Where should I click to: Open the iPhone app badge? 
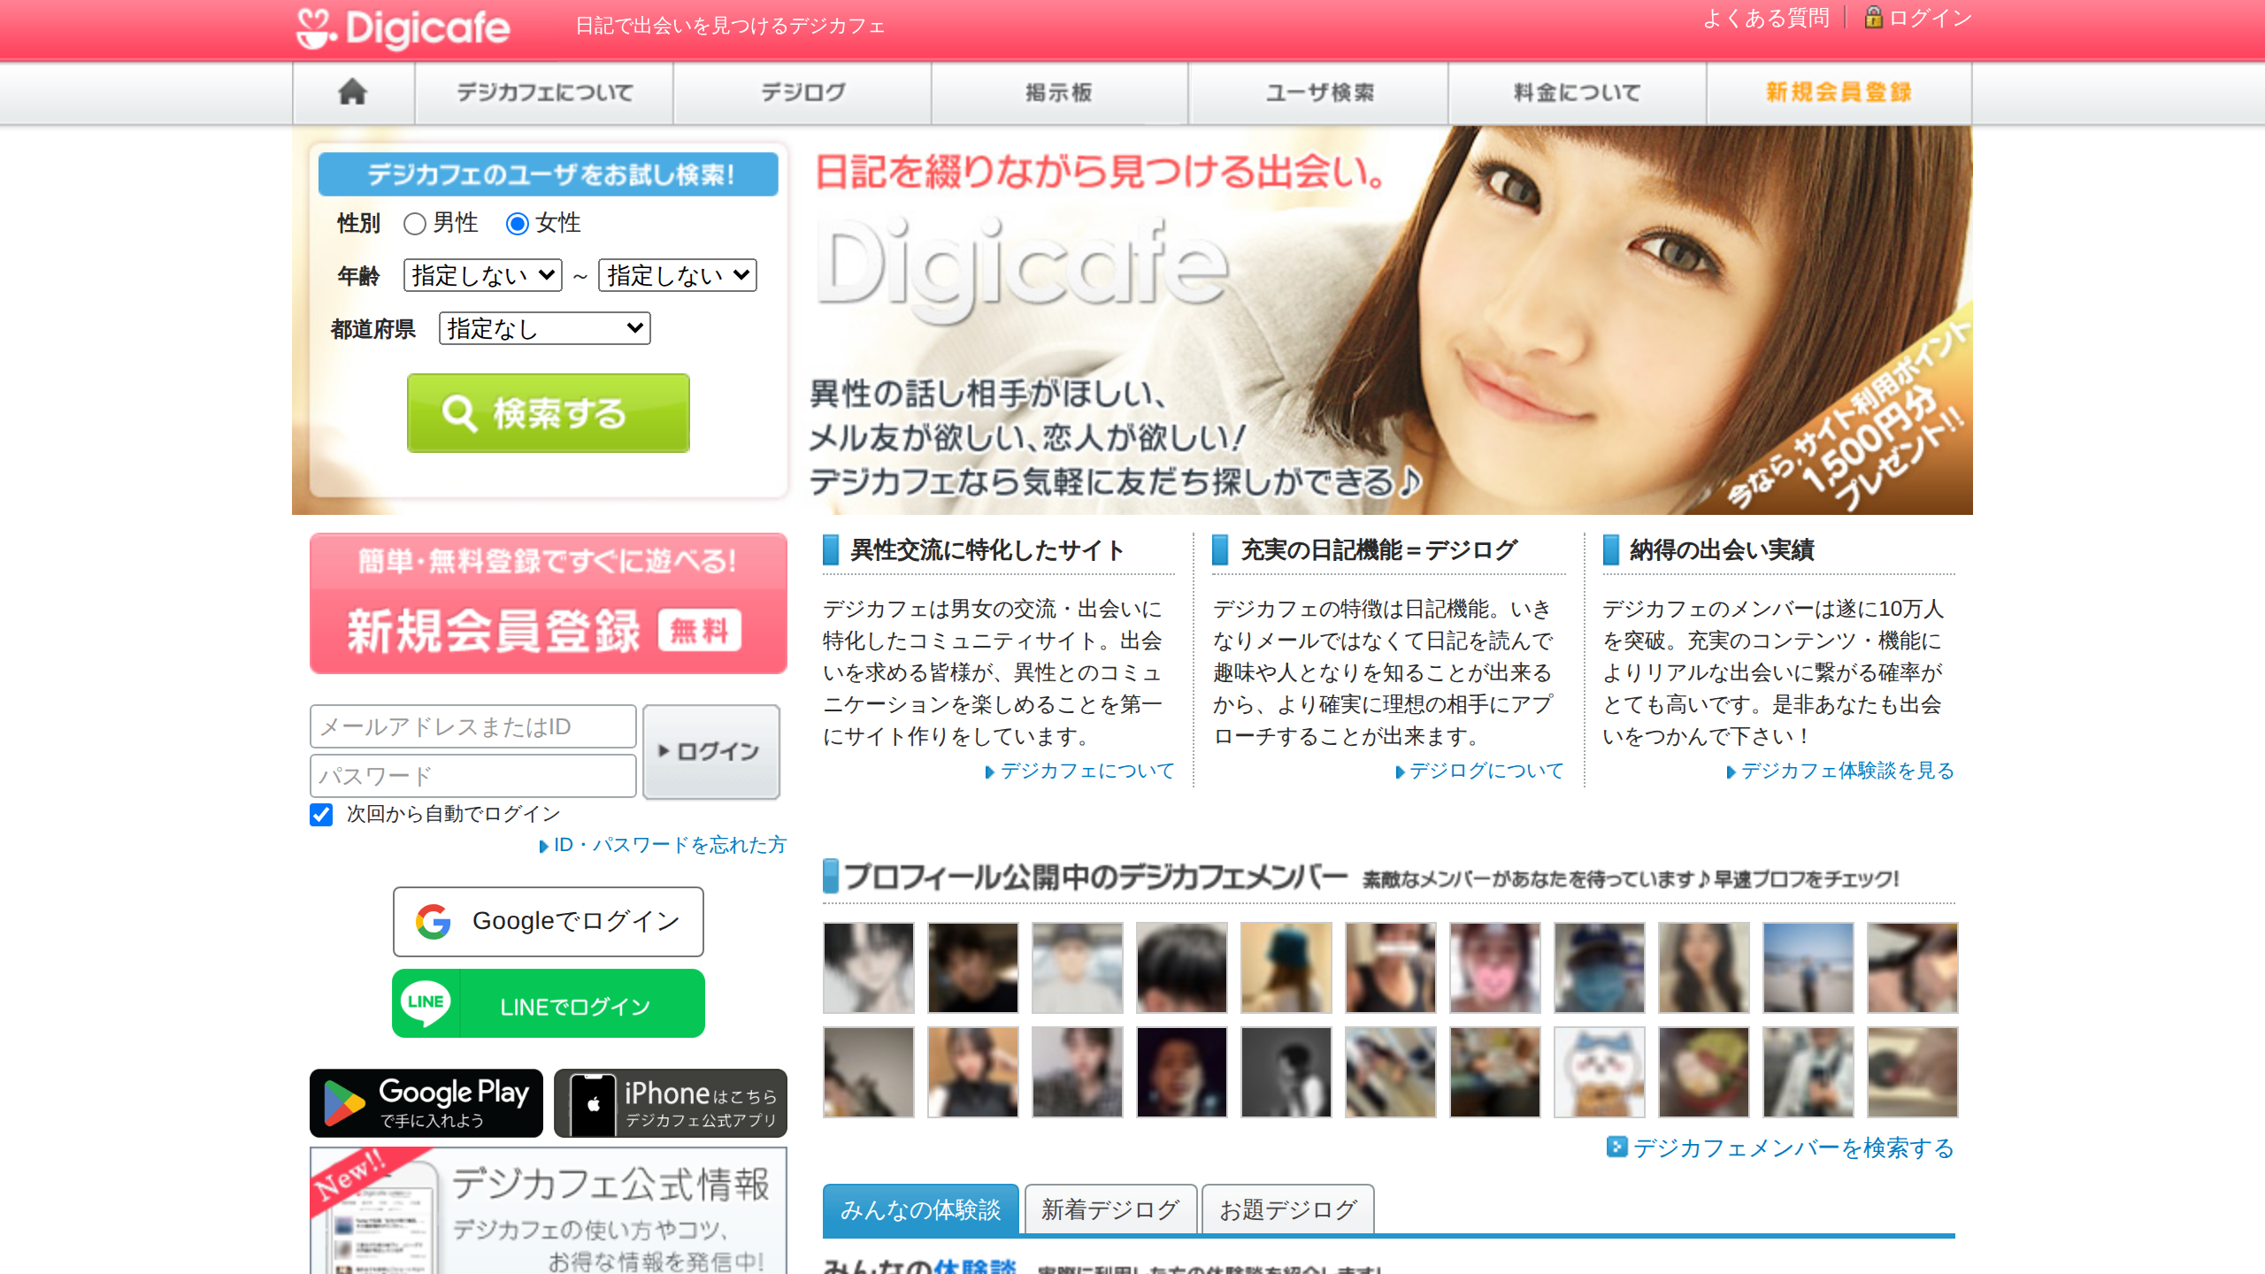click(x=670, y=1103)
